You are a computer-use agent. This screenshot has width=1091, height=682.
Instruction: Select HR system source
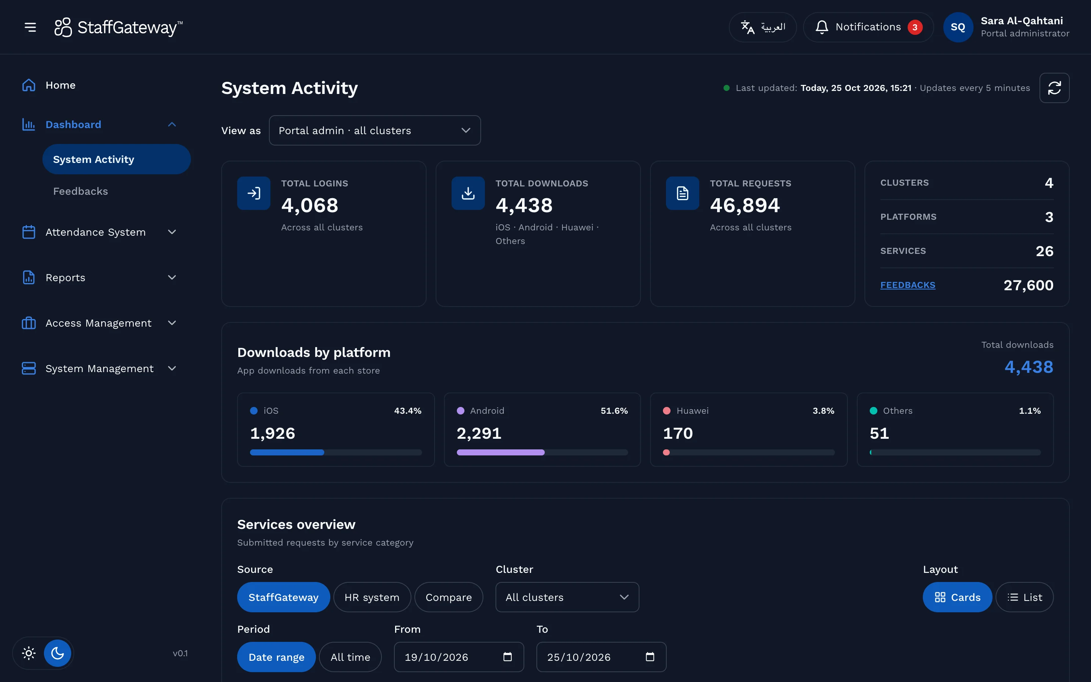point(372,597)
